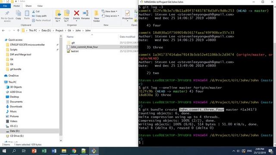This screenshot has width=276, height=155.
Task: Open Chrome from the taskbar
Action: pyautogui.click(x=74, y=151)
